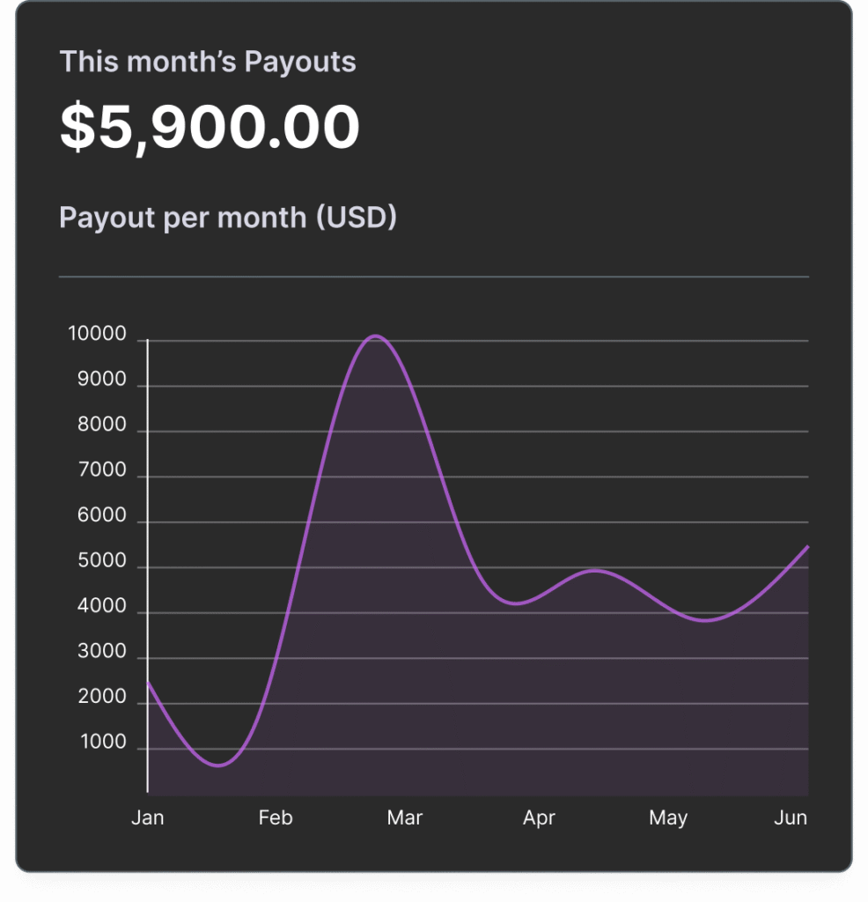Click the highest peak of the purple line
Viewport: 868px width, 902px height.
point(376,336)
